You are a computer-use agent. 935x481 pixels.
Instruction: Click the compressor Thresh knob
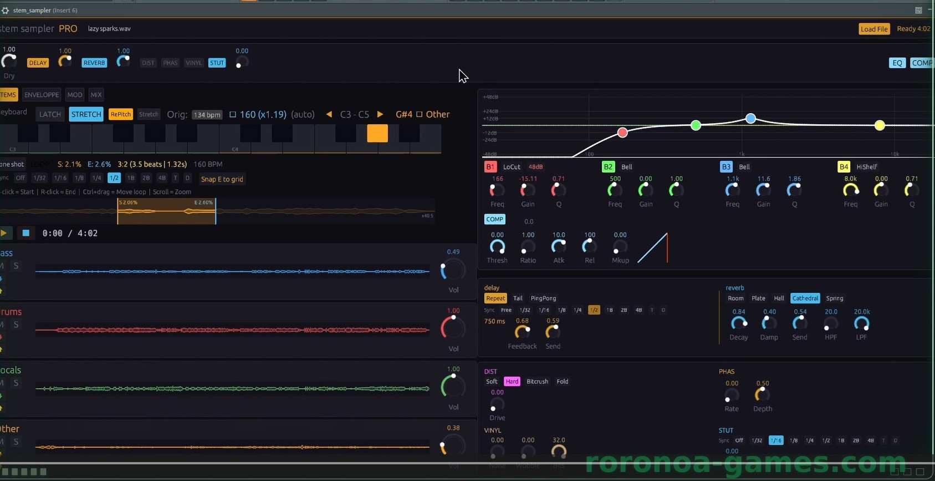point(497,246)
